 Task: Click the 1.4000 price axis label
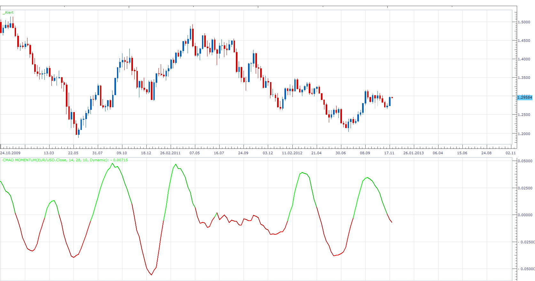524,59
